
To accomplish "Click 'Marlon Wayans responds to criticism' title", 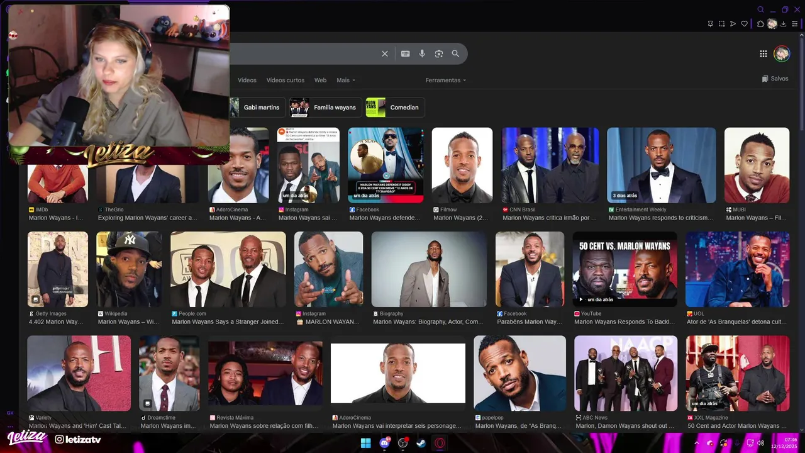I will coord(661,218).
